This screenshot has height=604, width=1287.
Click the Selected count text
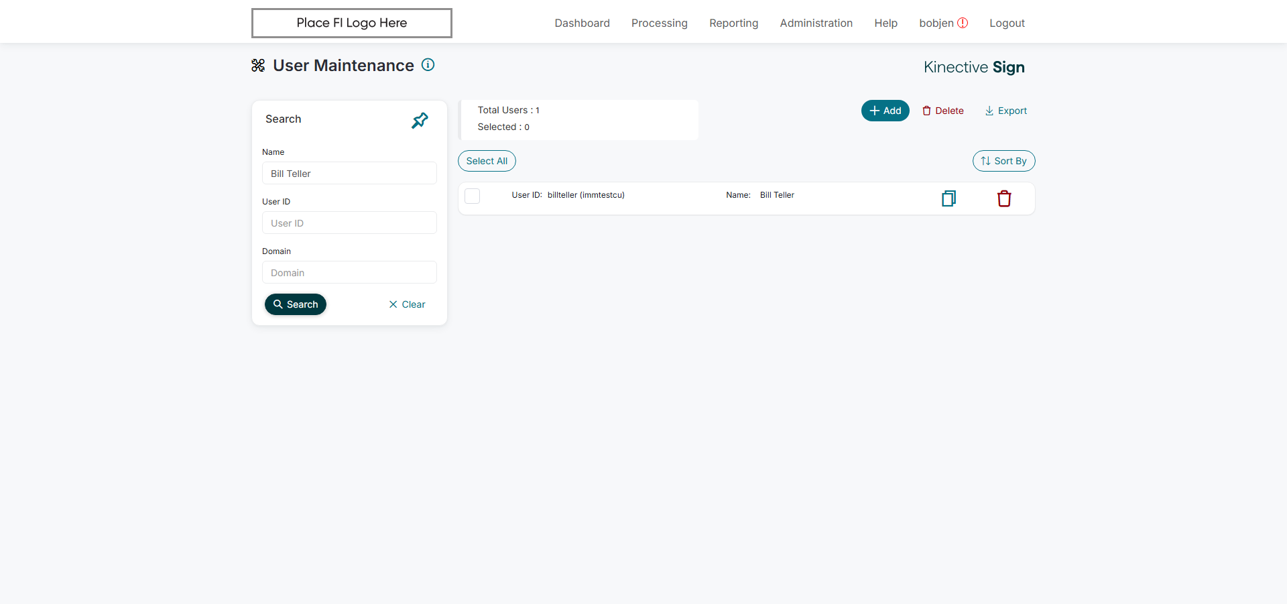click(503, 127)
